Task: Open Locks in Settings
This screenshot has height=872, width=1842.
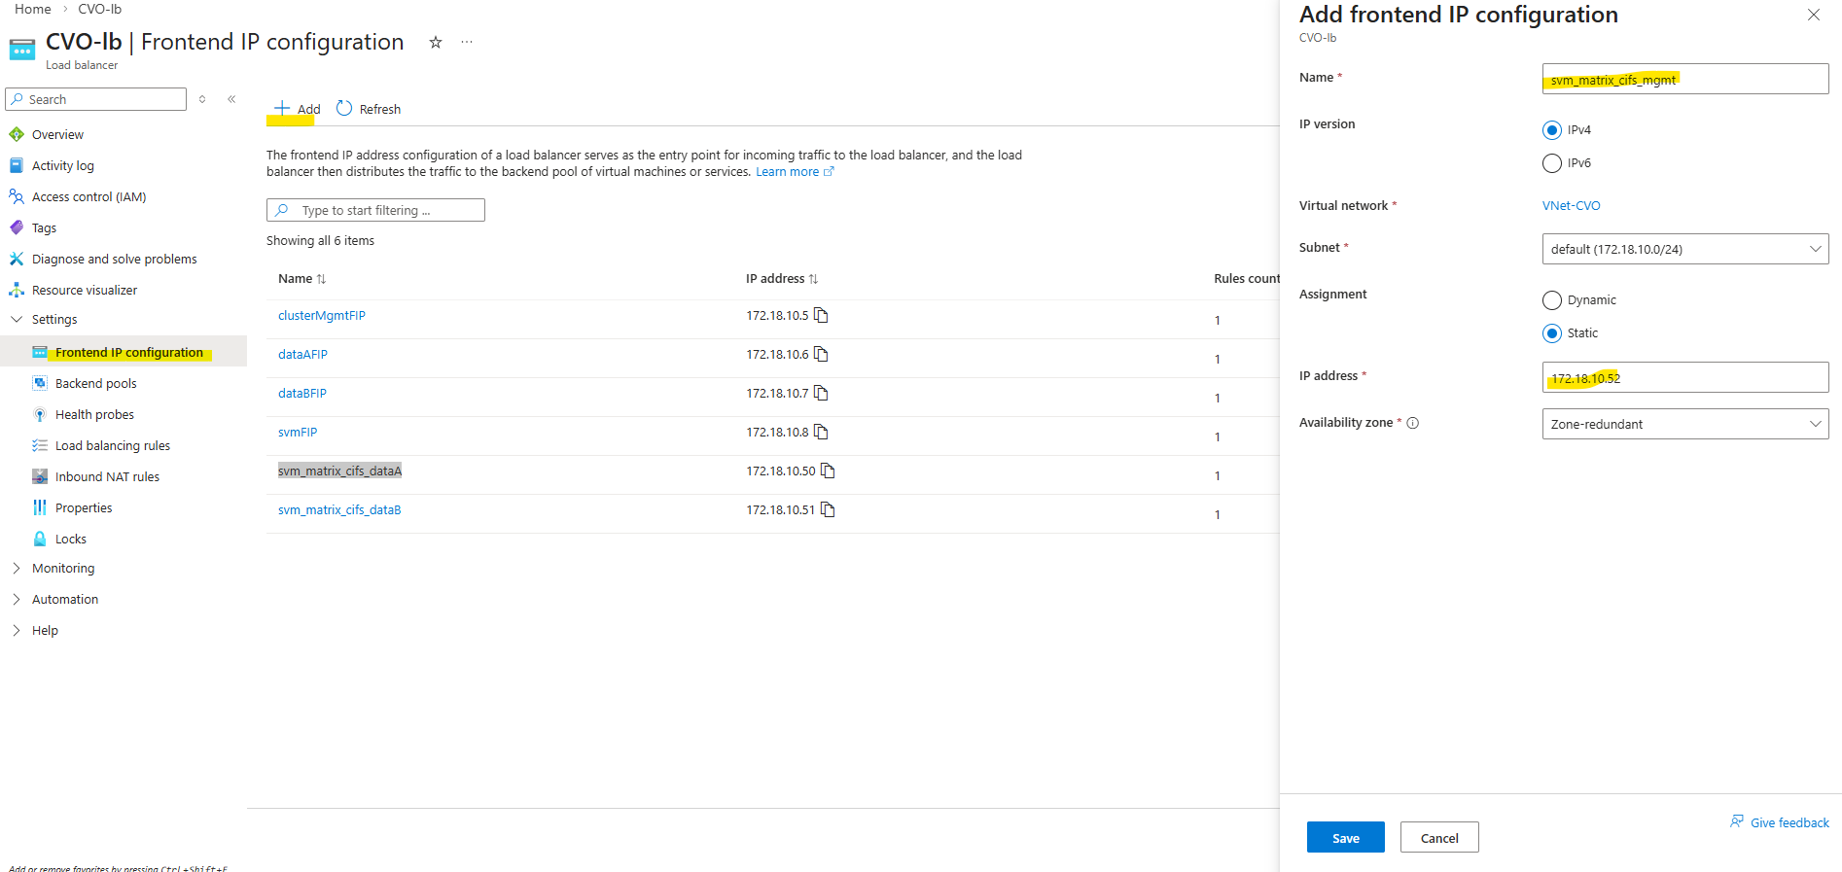Action: point(70,540)
